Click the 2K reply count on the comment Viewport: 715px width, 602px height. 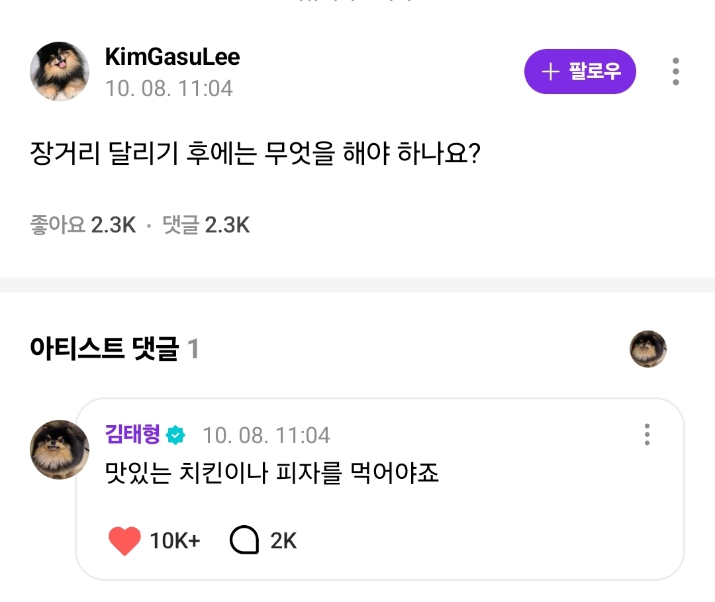[x=283, y=541]
